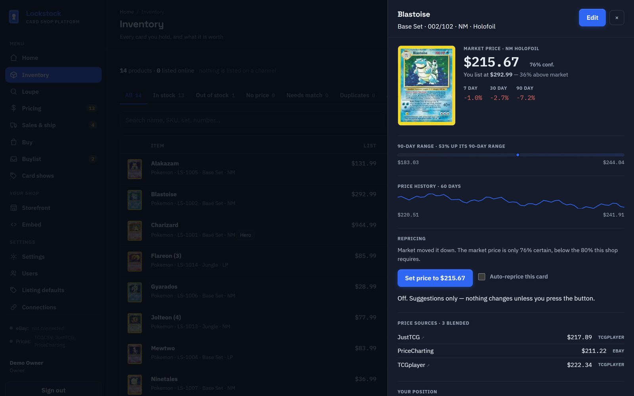Click the Storefront shop icon
Screen dimensions: 634x396
coord(13,208)
